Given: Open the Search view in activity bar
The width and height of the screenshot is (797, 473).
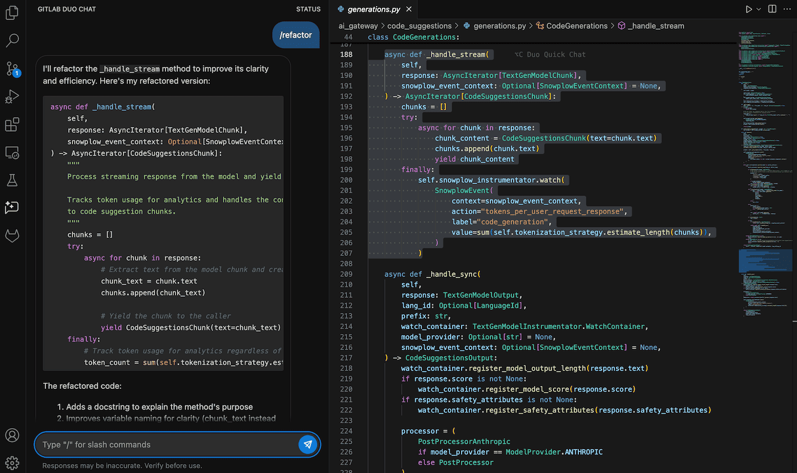Looking at the screenshot, I should pos(12,40).
